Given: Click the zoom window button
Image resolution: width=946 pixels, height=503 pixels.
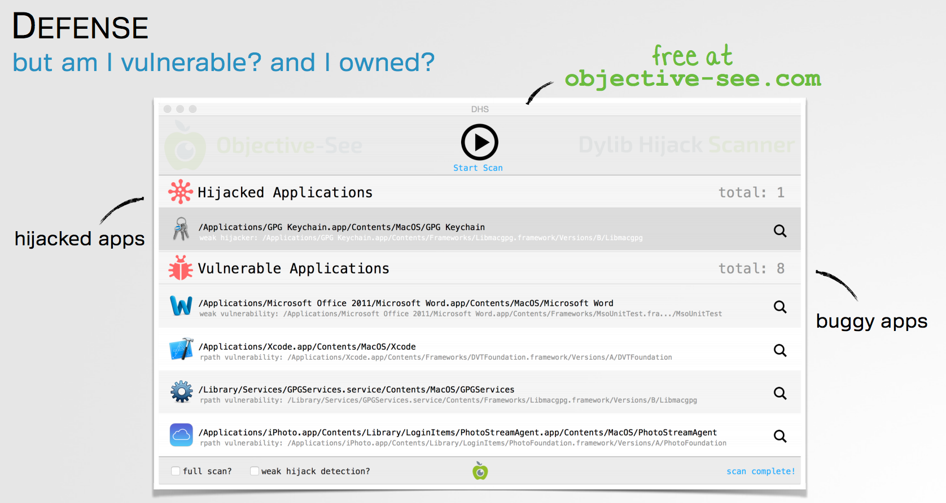Looking at the screenshot, I should 192,109.
